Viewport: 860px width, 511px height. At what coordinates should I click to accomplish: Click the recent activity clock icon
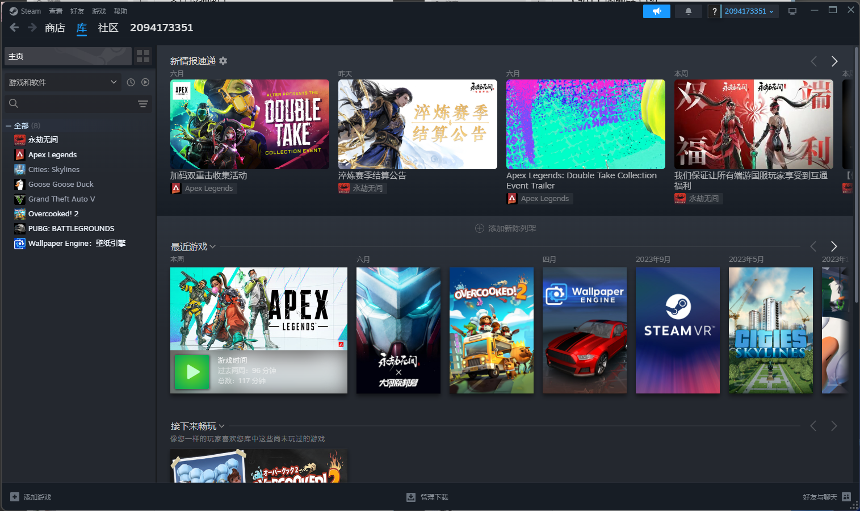tap(131, 82)
